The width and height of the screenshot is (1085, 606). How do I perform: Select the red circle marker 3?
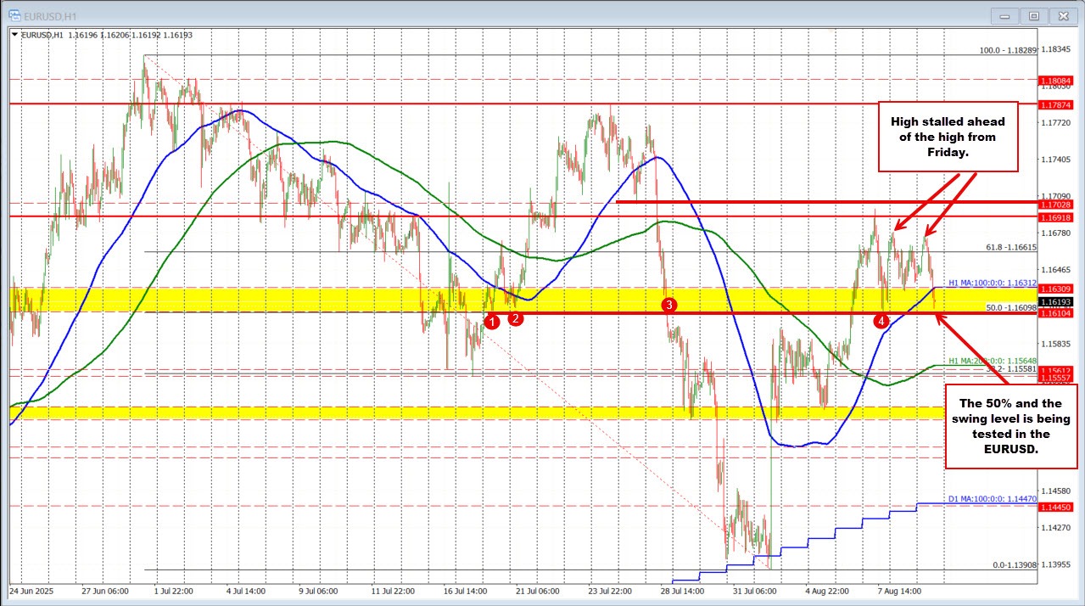(x=668, y=304)
